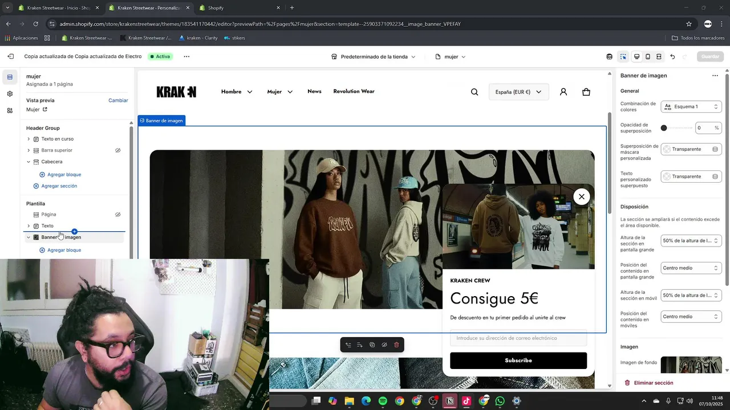Open WhatsApp from the taskbar
730x410 pixels.
click(500, 401)
